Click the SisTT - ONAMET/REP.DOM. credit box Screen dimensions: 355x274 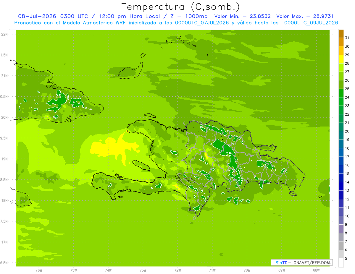click(x=301, y=262)
